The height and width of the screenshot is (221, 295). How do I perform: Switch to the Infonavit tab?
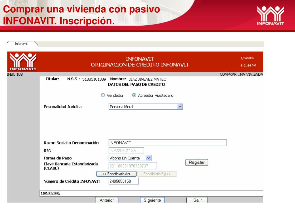coord(21,44)
